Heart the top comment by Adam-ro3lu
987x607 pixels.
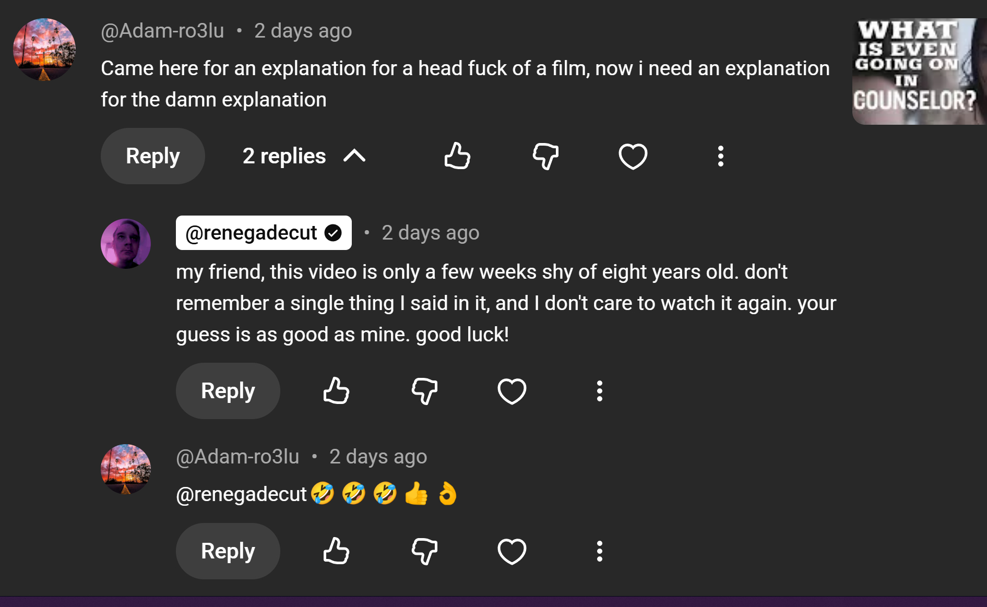pos(633,156)
